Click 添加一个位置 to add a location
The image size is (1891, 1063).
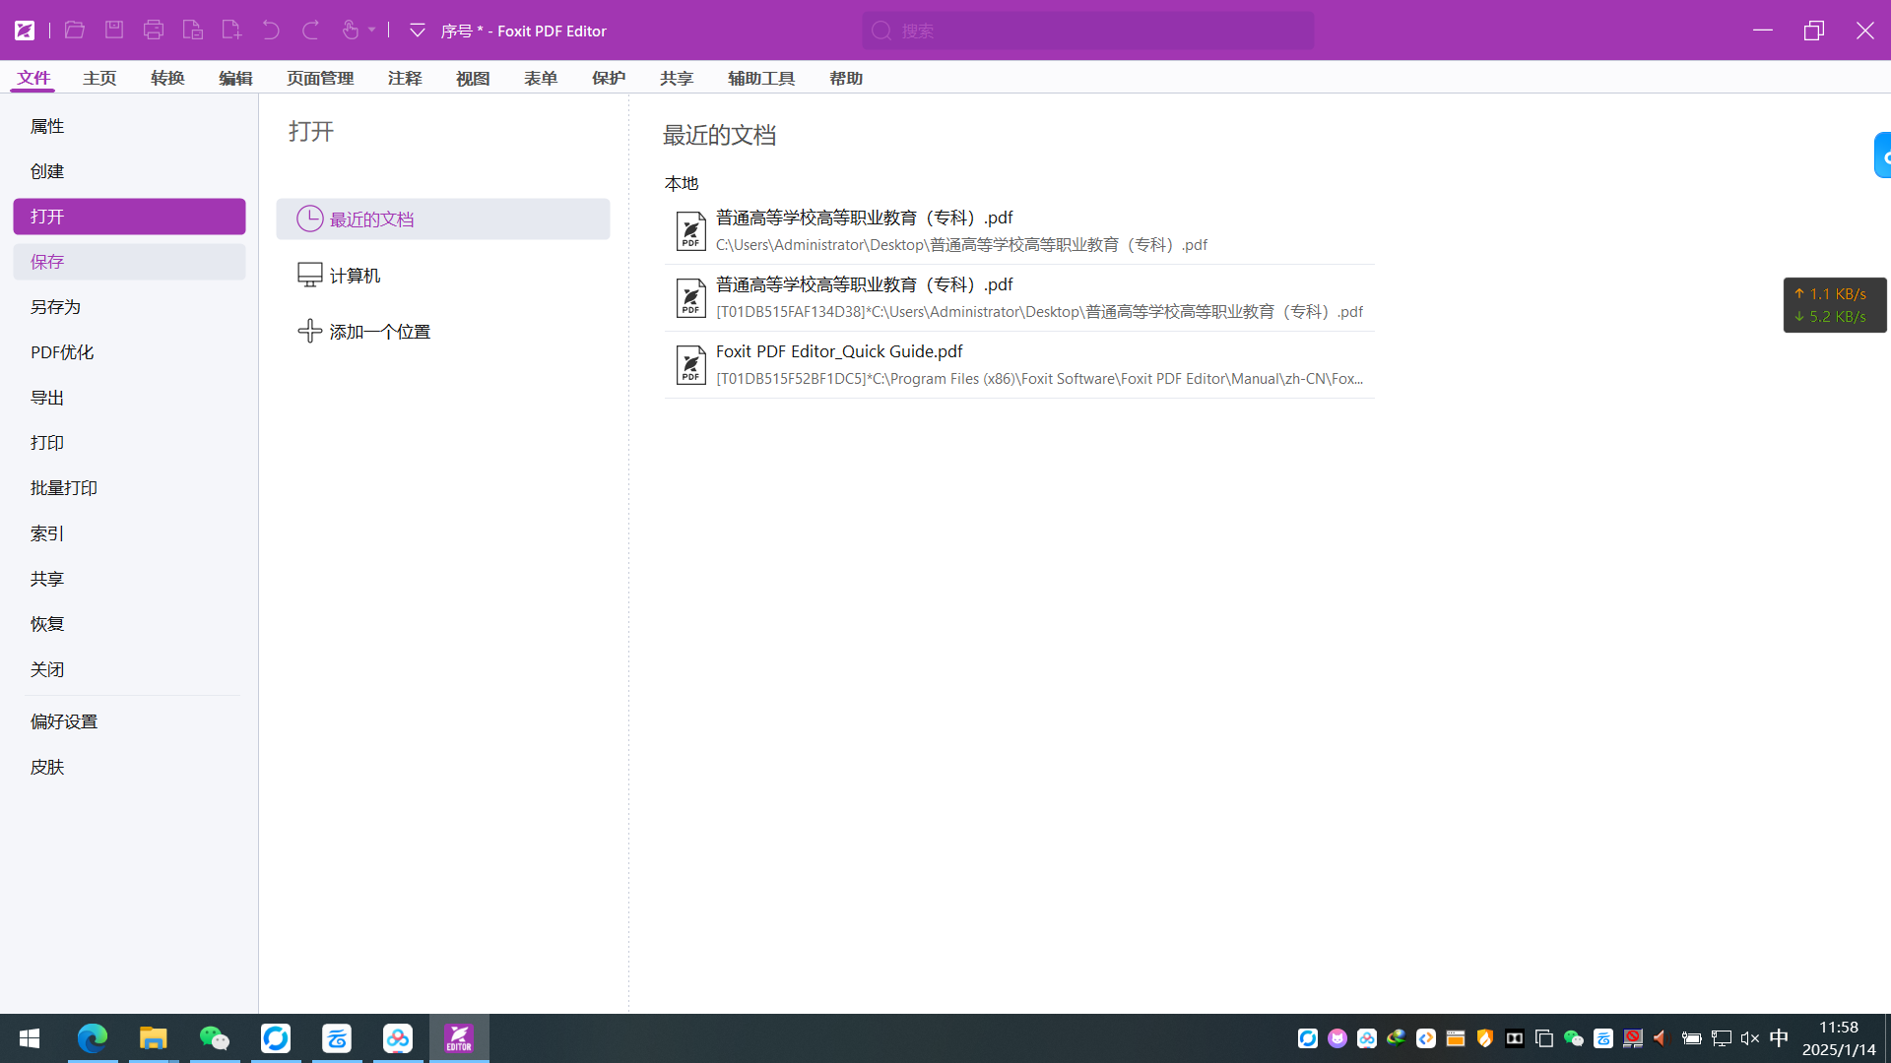point(443,332)
